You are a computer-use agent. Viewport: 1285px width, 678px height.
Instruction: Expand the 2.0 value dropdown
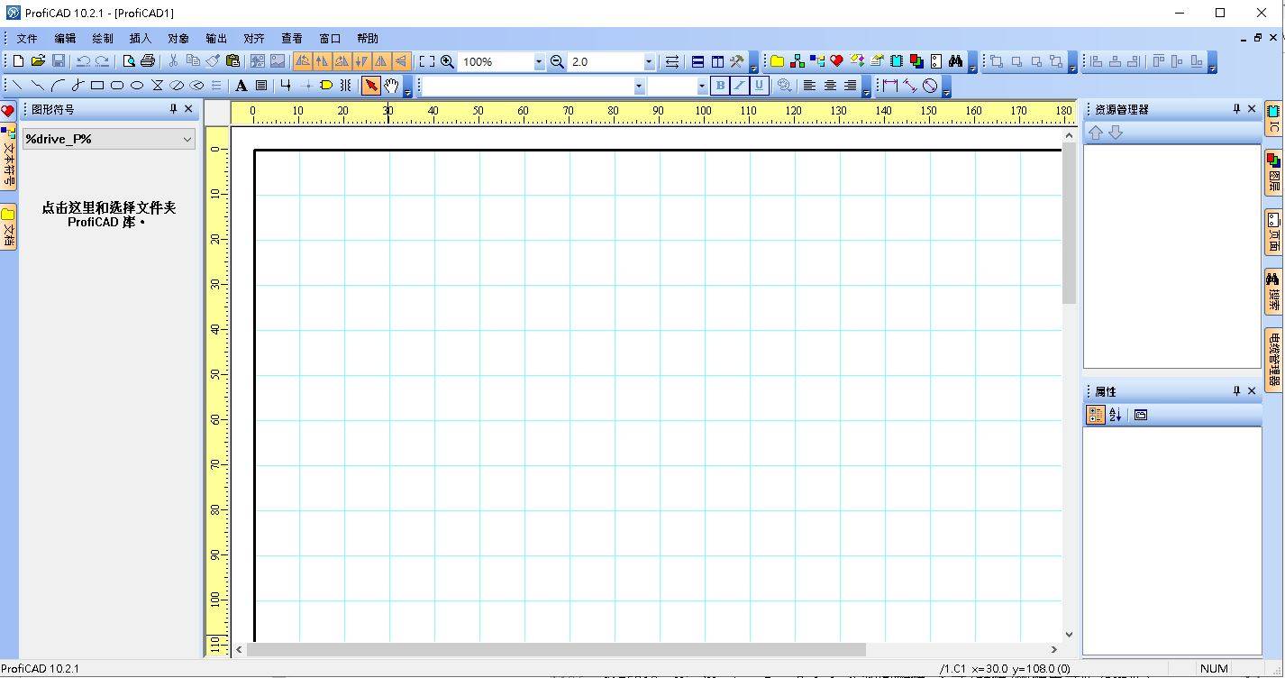pyautogui.click(x=649, y=62)
